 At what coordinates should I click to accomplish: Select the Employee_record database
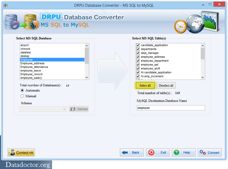pos(52,74)
